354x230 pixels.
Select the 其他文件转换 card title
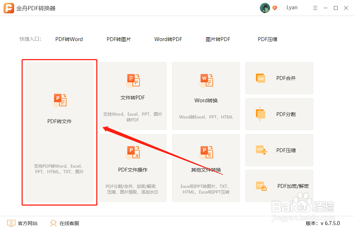click(x=206, y=170)
